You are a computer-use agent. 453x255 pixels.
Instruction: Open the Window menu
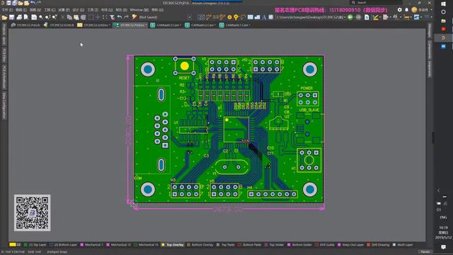pyautogui.click(x=139, y=10)
